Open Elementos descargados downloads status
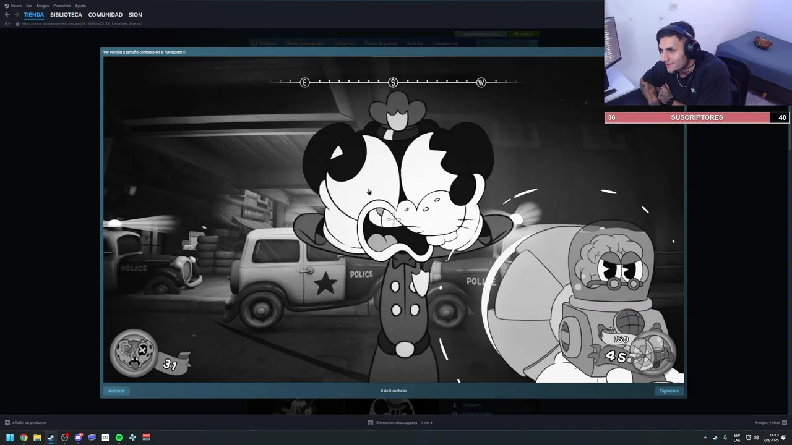The image size is (792, 445). click(x=400, y=423)
